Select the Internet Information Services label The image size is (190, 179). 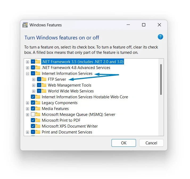point(67,73)
